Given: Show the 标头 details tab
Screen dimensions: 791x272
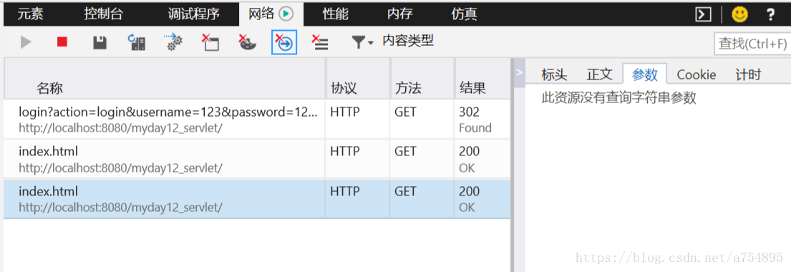Looking at the screenshot, I should [554, 74].
